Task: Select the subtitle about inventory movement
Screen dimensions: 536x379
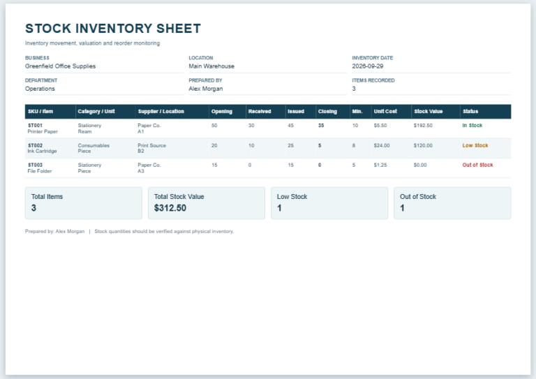Action: pos(92,43)
